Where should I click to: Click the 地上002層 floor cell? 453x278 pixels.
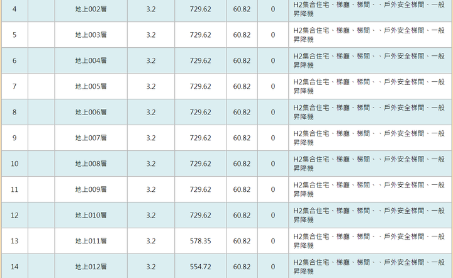(91, 9)
